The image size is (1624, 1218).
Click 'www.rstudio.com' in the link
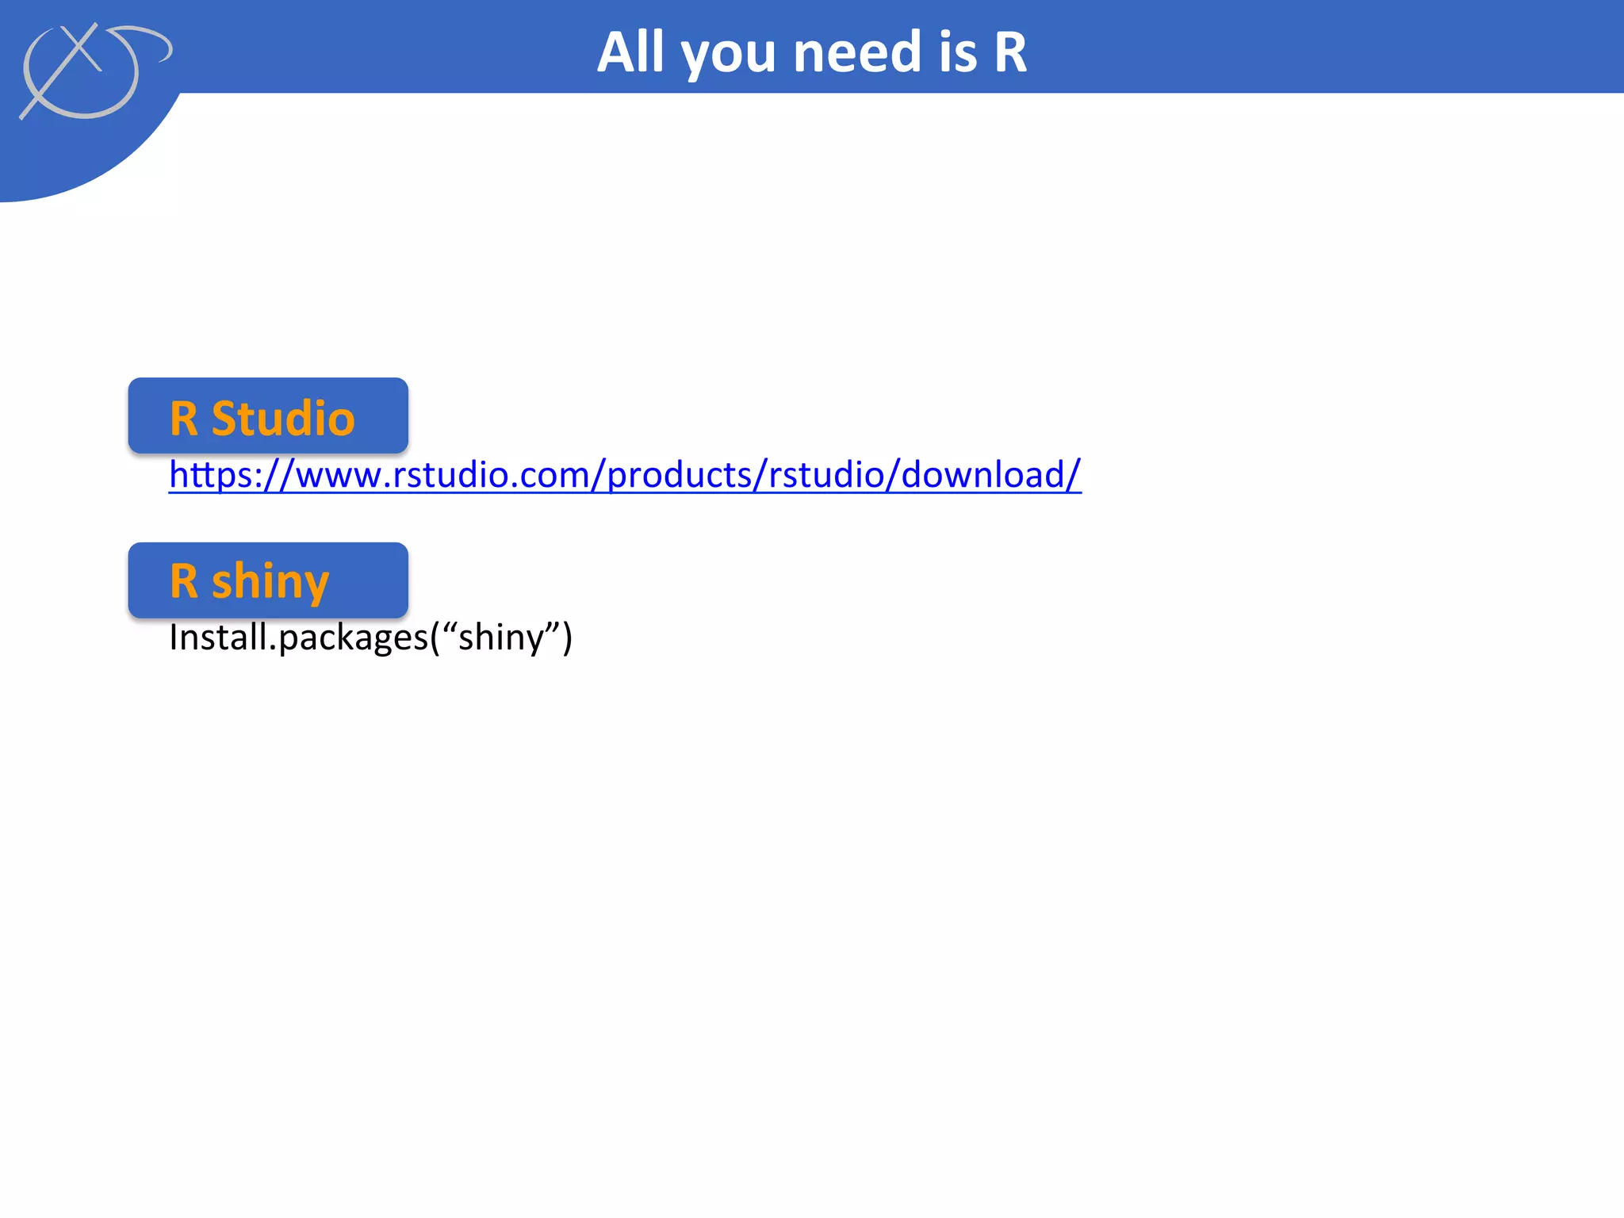coord(442,475)
